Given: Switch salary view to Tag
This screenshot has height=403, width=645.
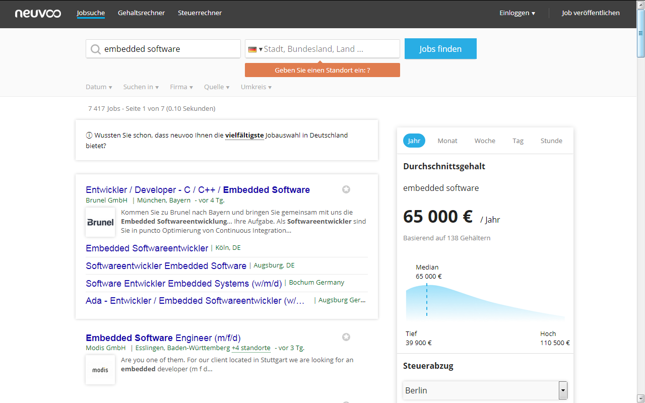Looking at the screenshot, I should [x=518, y=141].
